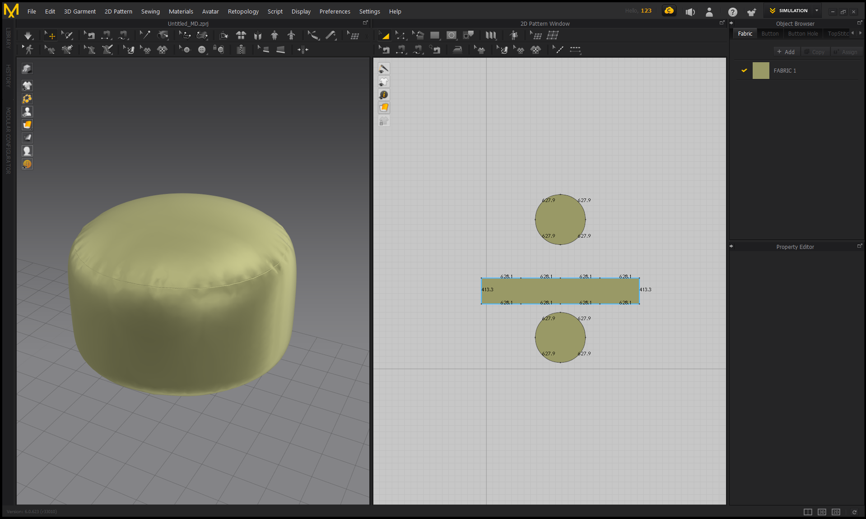
Task: Collapse the Property Editor panel arrow
Action: click(x=731, y=246)
